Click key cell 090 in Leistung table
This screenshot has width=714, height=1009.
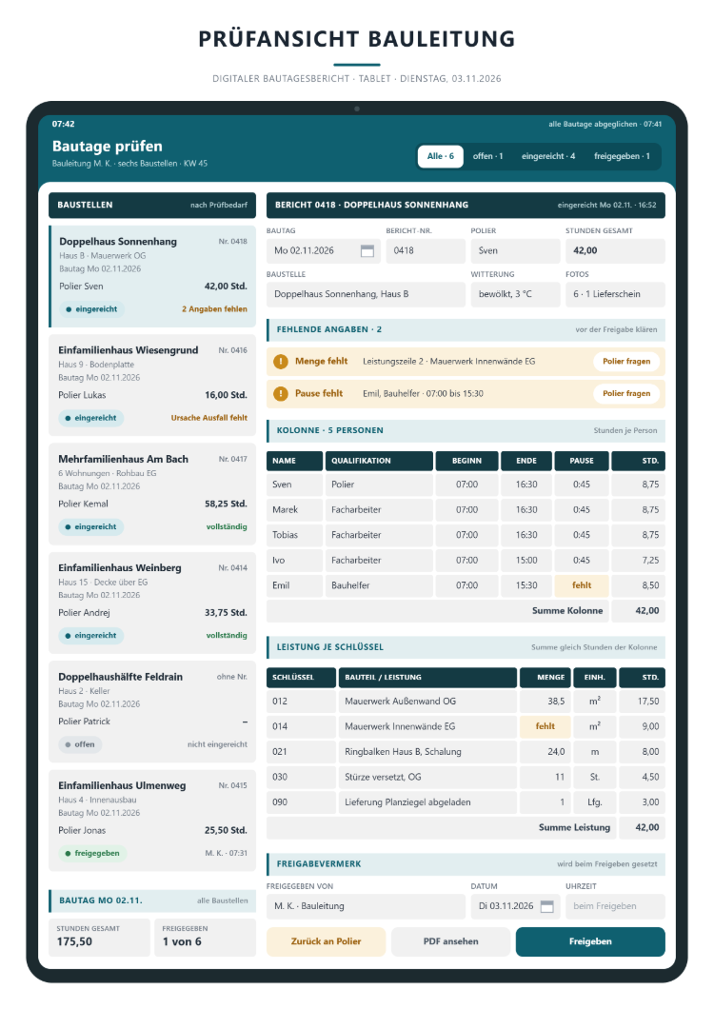[302, 802]
